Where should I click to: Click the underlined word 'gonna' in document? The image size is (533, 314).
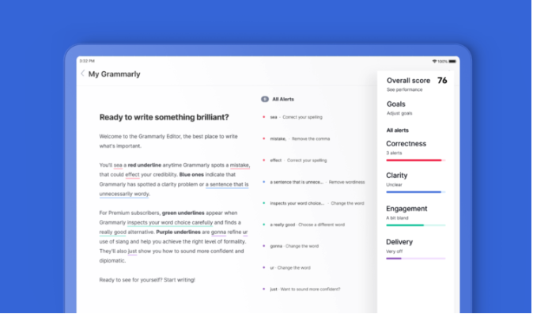coord(218,232)
